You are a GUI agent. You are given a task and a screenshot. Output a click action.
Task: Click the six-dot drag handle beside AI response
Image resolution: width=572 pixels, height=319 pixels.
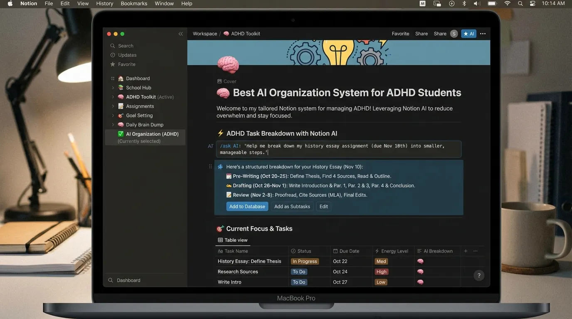pos(210,167)
